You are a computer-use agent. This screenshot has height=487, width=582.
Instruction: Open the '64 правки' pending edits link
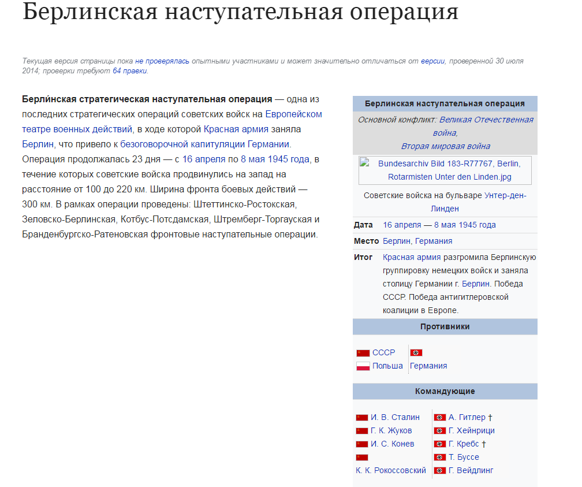(130, 71)
